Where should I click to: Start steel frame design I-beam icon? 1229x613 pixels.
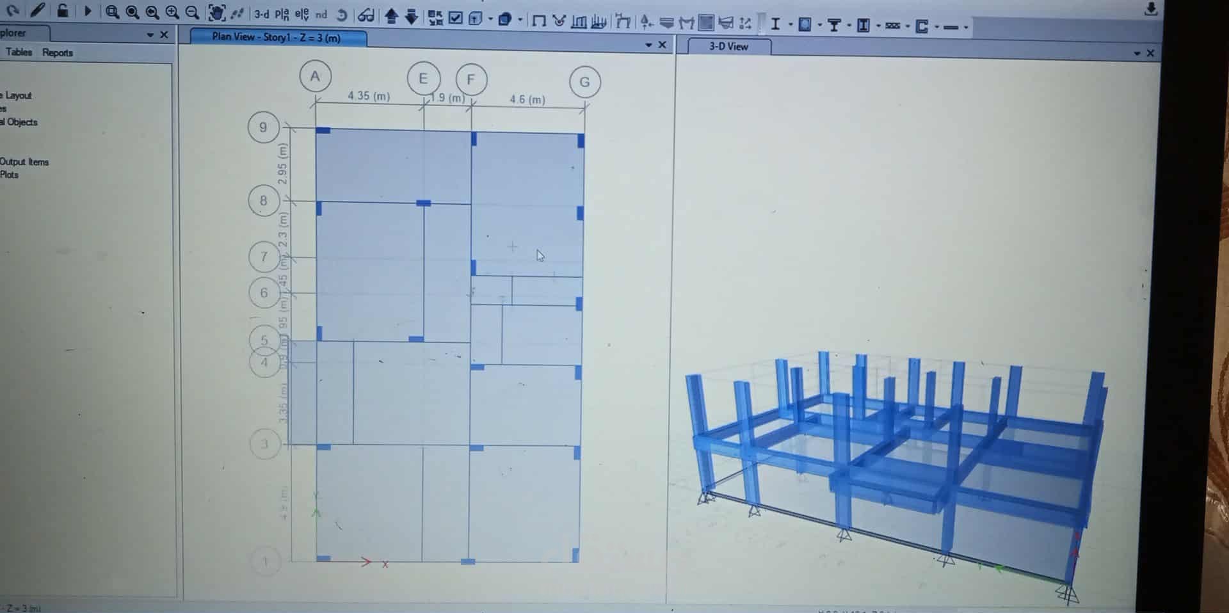775,24
